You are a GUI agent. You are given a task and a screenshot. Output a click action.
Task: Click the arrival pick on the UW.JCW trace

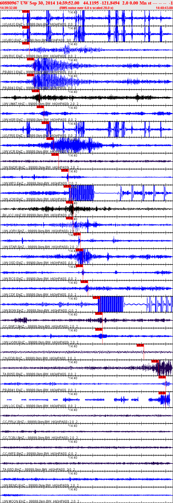coord(67,186)
